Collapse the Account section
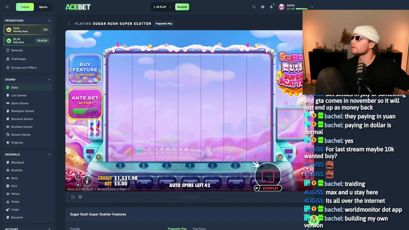Image resolution: width=409 pixels, height=230 pixels. [49, 229]
